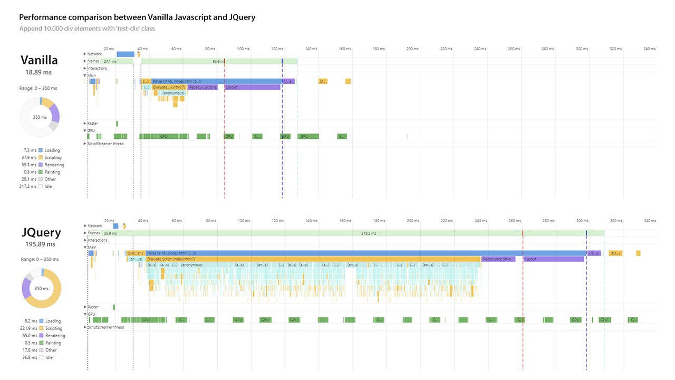Viewport: 675px width, 380px height.
Task: Click the "195.89 ms" JQuery result
Action: tap(40, 244)
